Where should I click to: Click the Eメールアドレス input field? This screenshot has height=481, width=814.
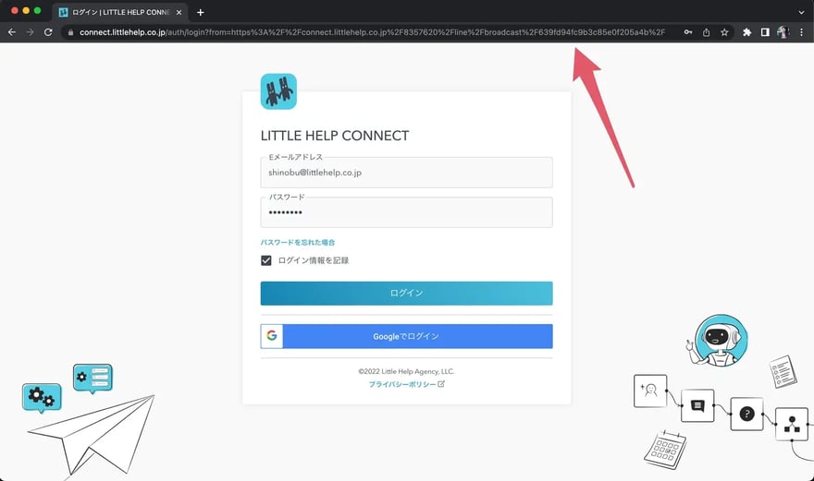pyautogui.click(x=406, y=173)
